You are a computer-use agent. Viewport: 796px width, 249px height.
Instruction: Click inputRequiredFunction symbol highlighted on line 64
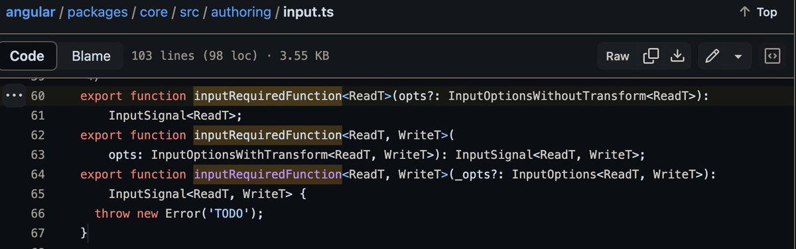[267, 174]
